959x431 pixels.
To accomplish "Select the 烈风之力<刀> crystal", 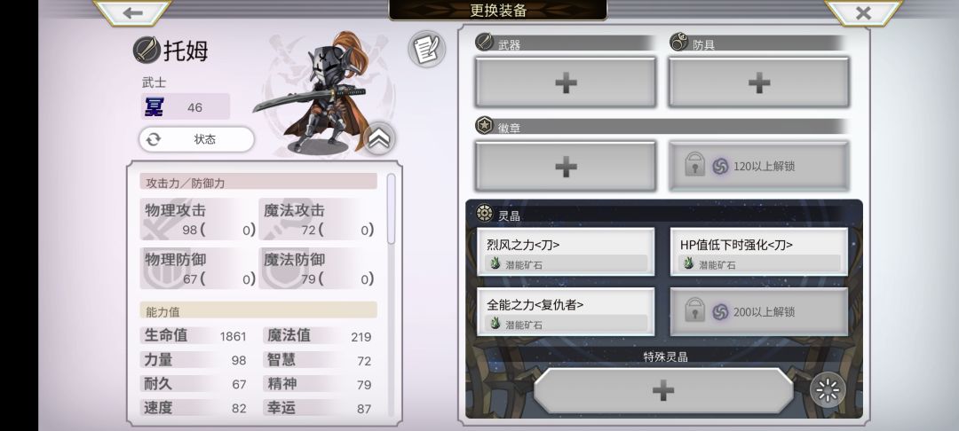I will point(566,252).
